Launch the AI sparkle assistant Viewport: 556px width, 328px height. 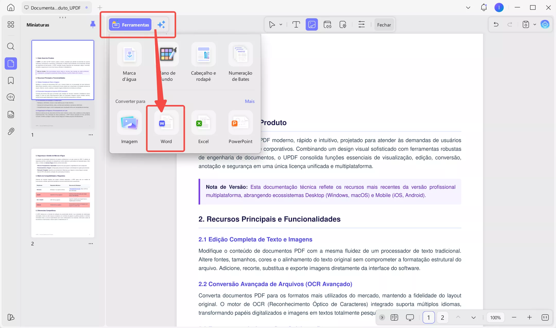161,25
